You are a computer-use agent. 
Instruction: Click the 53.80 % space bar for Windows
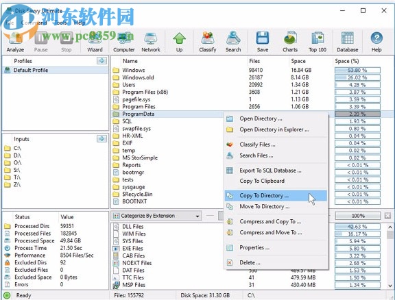(357, 70)
